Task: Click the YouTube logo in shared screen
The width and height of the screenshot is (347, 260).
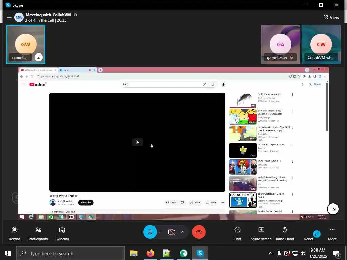Action: pyautogui.click(x=37, y=84)
